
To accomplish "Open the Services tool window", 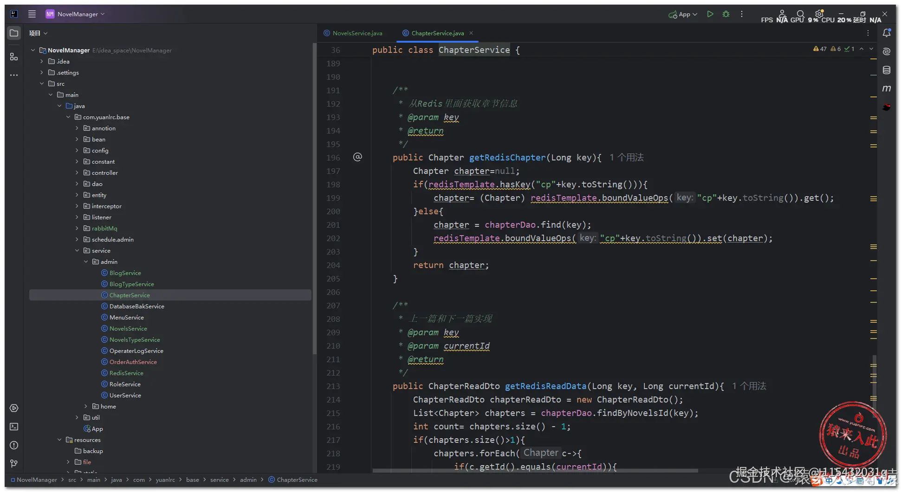I will (14, 408).
